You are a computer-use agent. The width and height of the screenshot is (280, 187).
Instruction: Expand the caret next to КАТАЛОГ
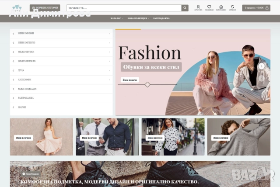(x=122, y=18)
